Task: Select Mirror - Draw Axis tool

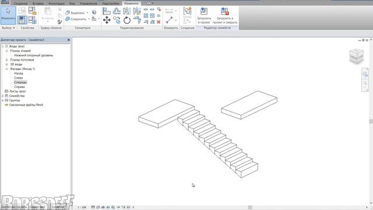Action: [x=137, y=11]
